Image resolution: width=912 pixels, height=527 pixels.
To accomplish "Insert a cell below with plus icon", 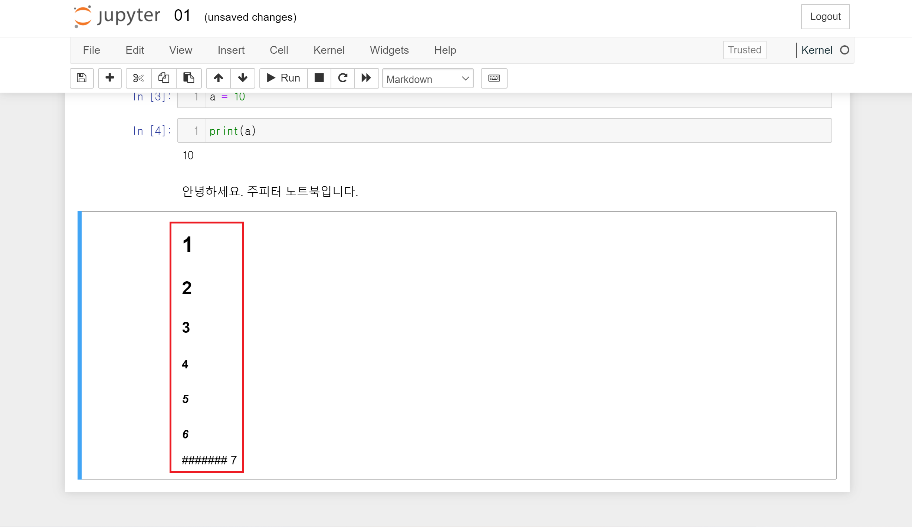I will (109, 78).
